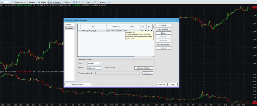Select the Strategies tab in dialog
Screen dimensions: 257x106
pyautogui.click(x=70, y=28)
